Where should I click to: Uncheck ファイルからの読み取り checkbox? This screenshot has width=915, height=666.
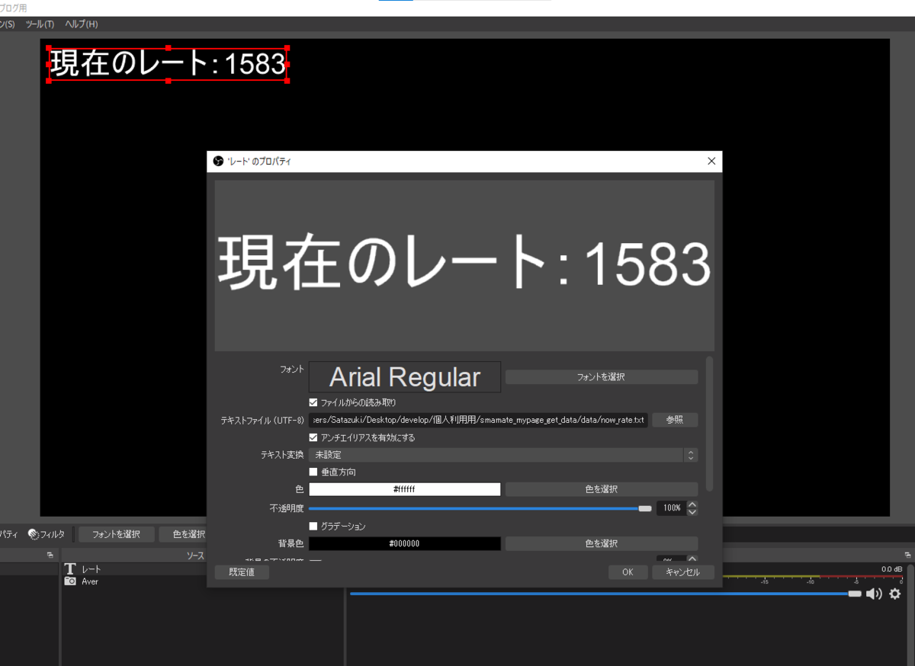click(x=313, y=402)
